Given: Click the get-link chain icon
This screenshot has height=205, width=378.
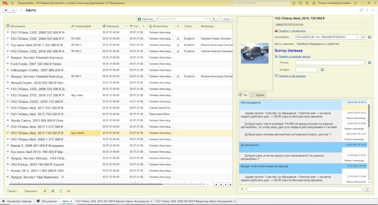Looking at the screenshot, I should (x=361, y=10).
